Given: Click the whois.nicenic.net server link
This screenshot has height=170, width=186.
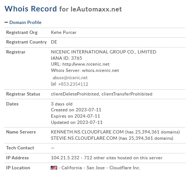Looking at the screenshot, I should [100, 70].
